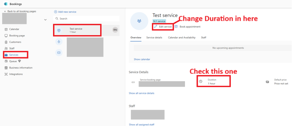The width and height of the screenshot is (292, 130).
Task: Click the Staff people icon in sidebar
Action: 6,49
